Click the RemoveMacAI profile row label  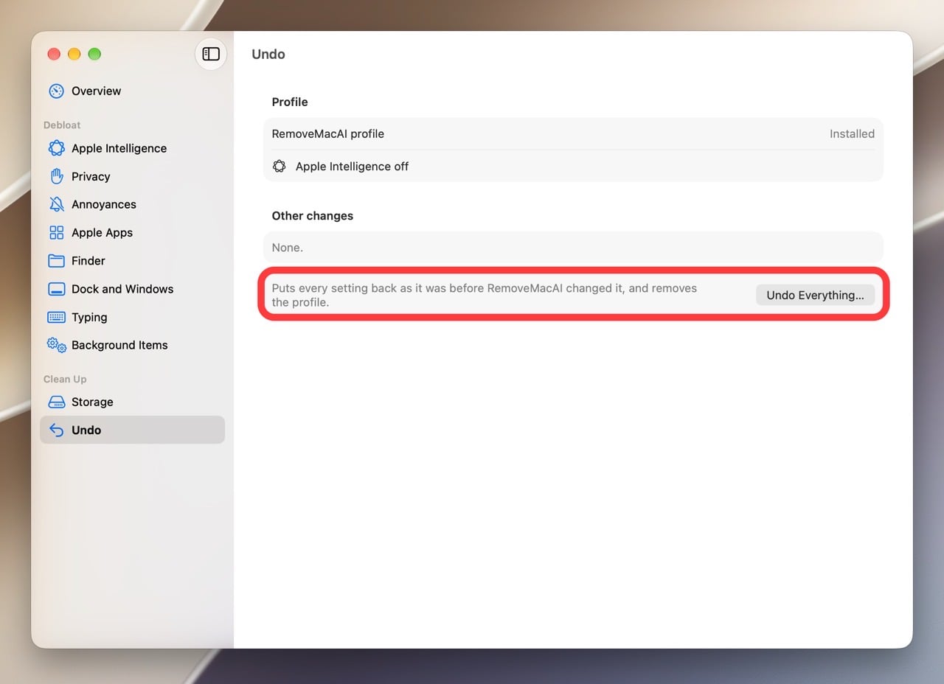tap(328, 134)
